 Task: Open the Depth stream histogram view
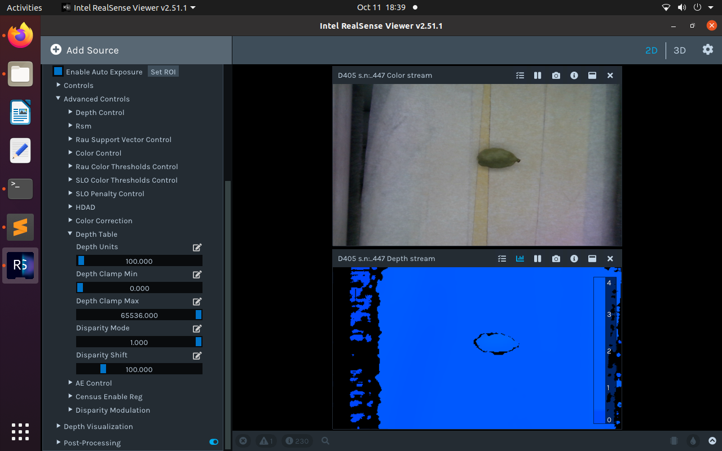point(520,258)
